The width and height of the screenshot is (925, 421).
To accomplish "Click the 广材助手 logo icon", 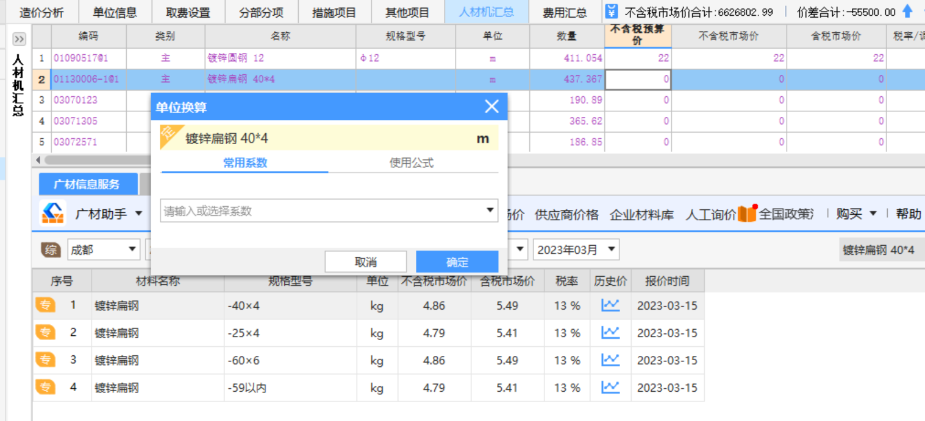I will click(x=53, y=214).
